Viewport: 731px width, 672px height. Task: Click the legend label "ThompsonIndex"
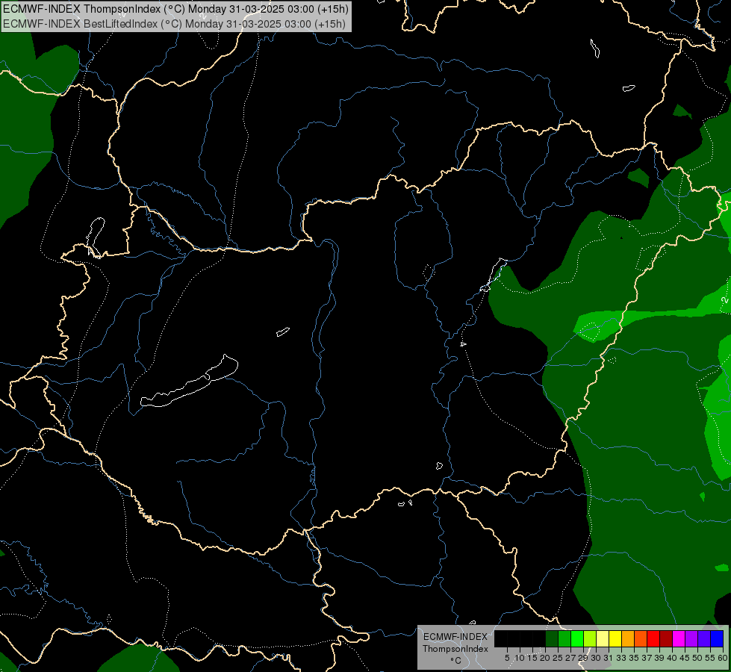pos(455,649)
